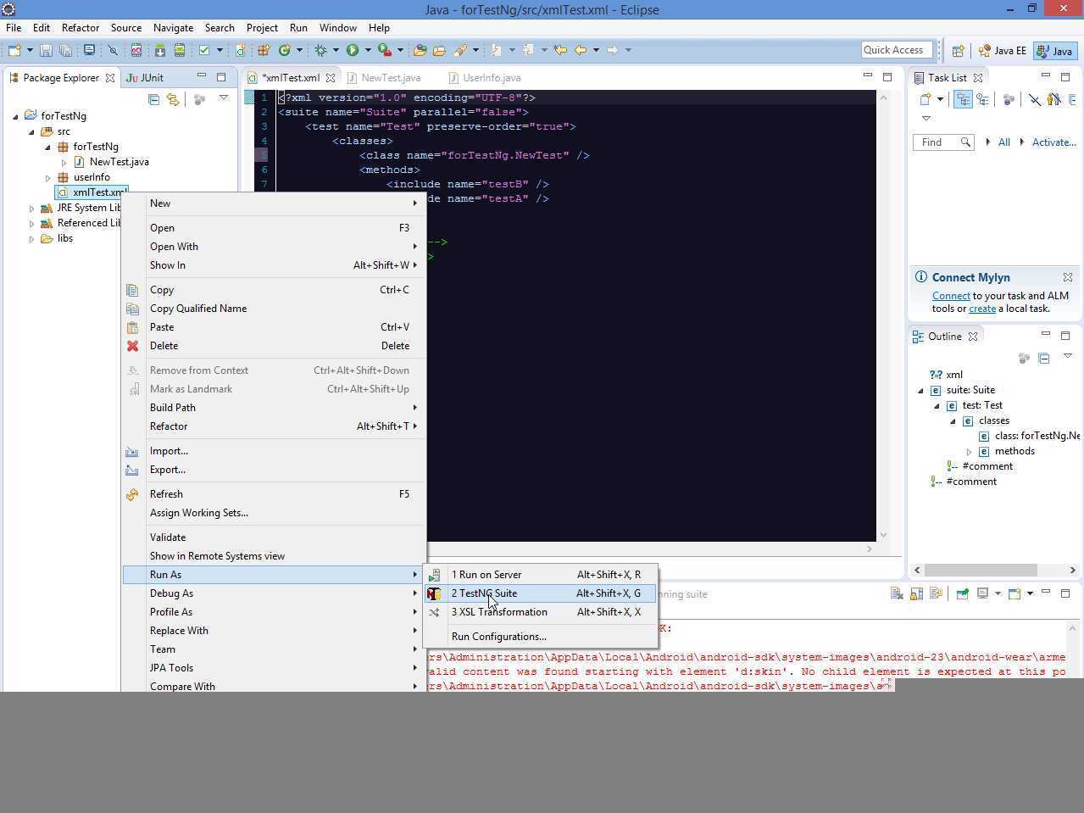Click Refresh in context menu
Viewport: 1084px width, 813px height.
274,494
